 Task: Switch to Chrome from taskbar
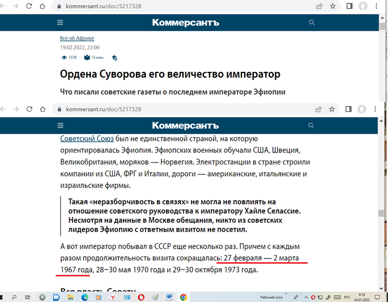[x=183, y=297]
